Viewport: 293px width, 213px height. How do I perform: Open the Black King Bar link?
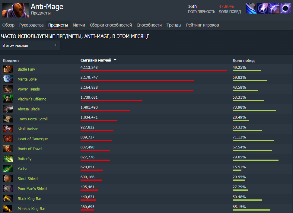pyautogui.click(x=29, y=199)
